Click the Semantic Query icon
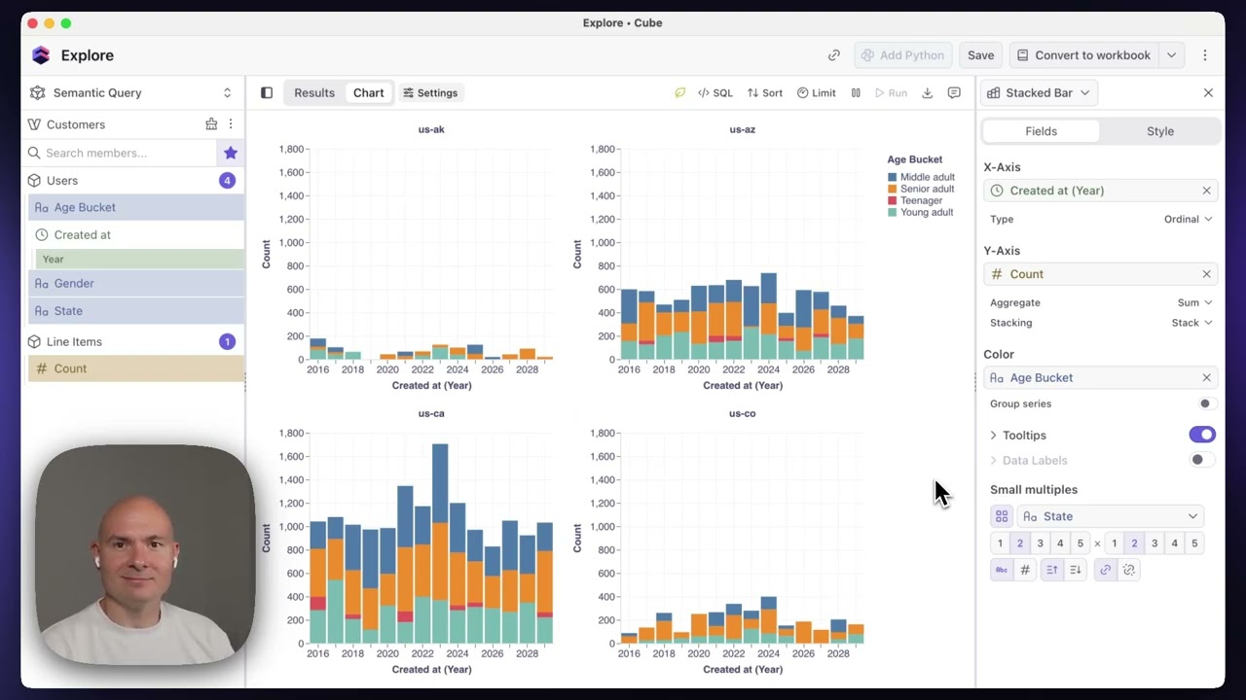Screen dimensions: 1246x700 (x=38, y=93)
